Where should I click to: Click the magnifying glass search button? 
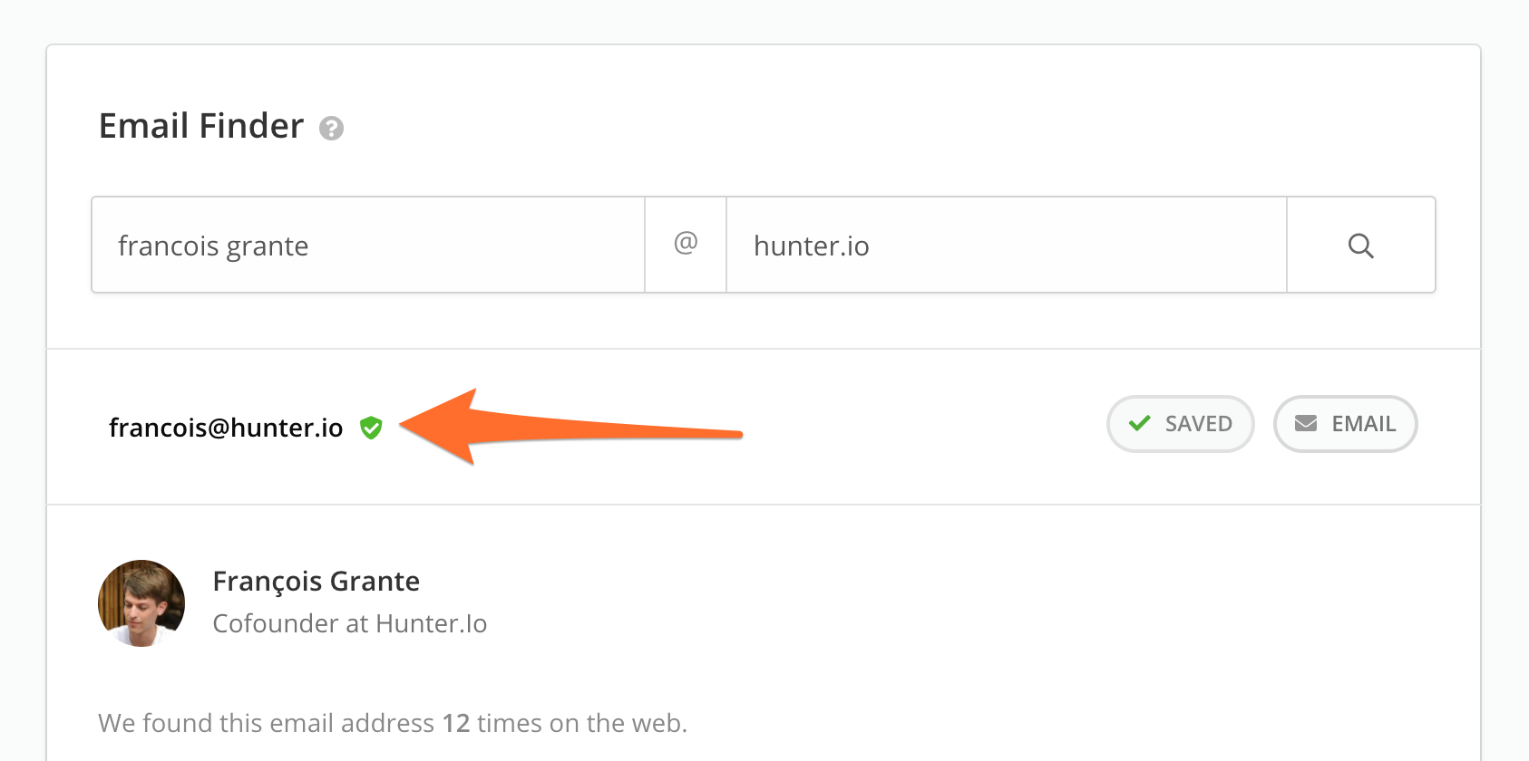pos(1360,246)
